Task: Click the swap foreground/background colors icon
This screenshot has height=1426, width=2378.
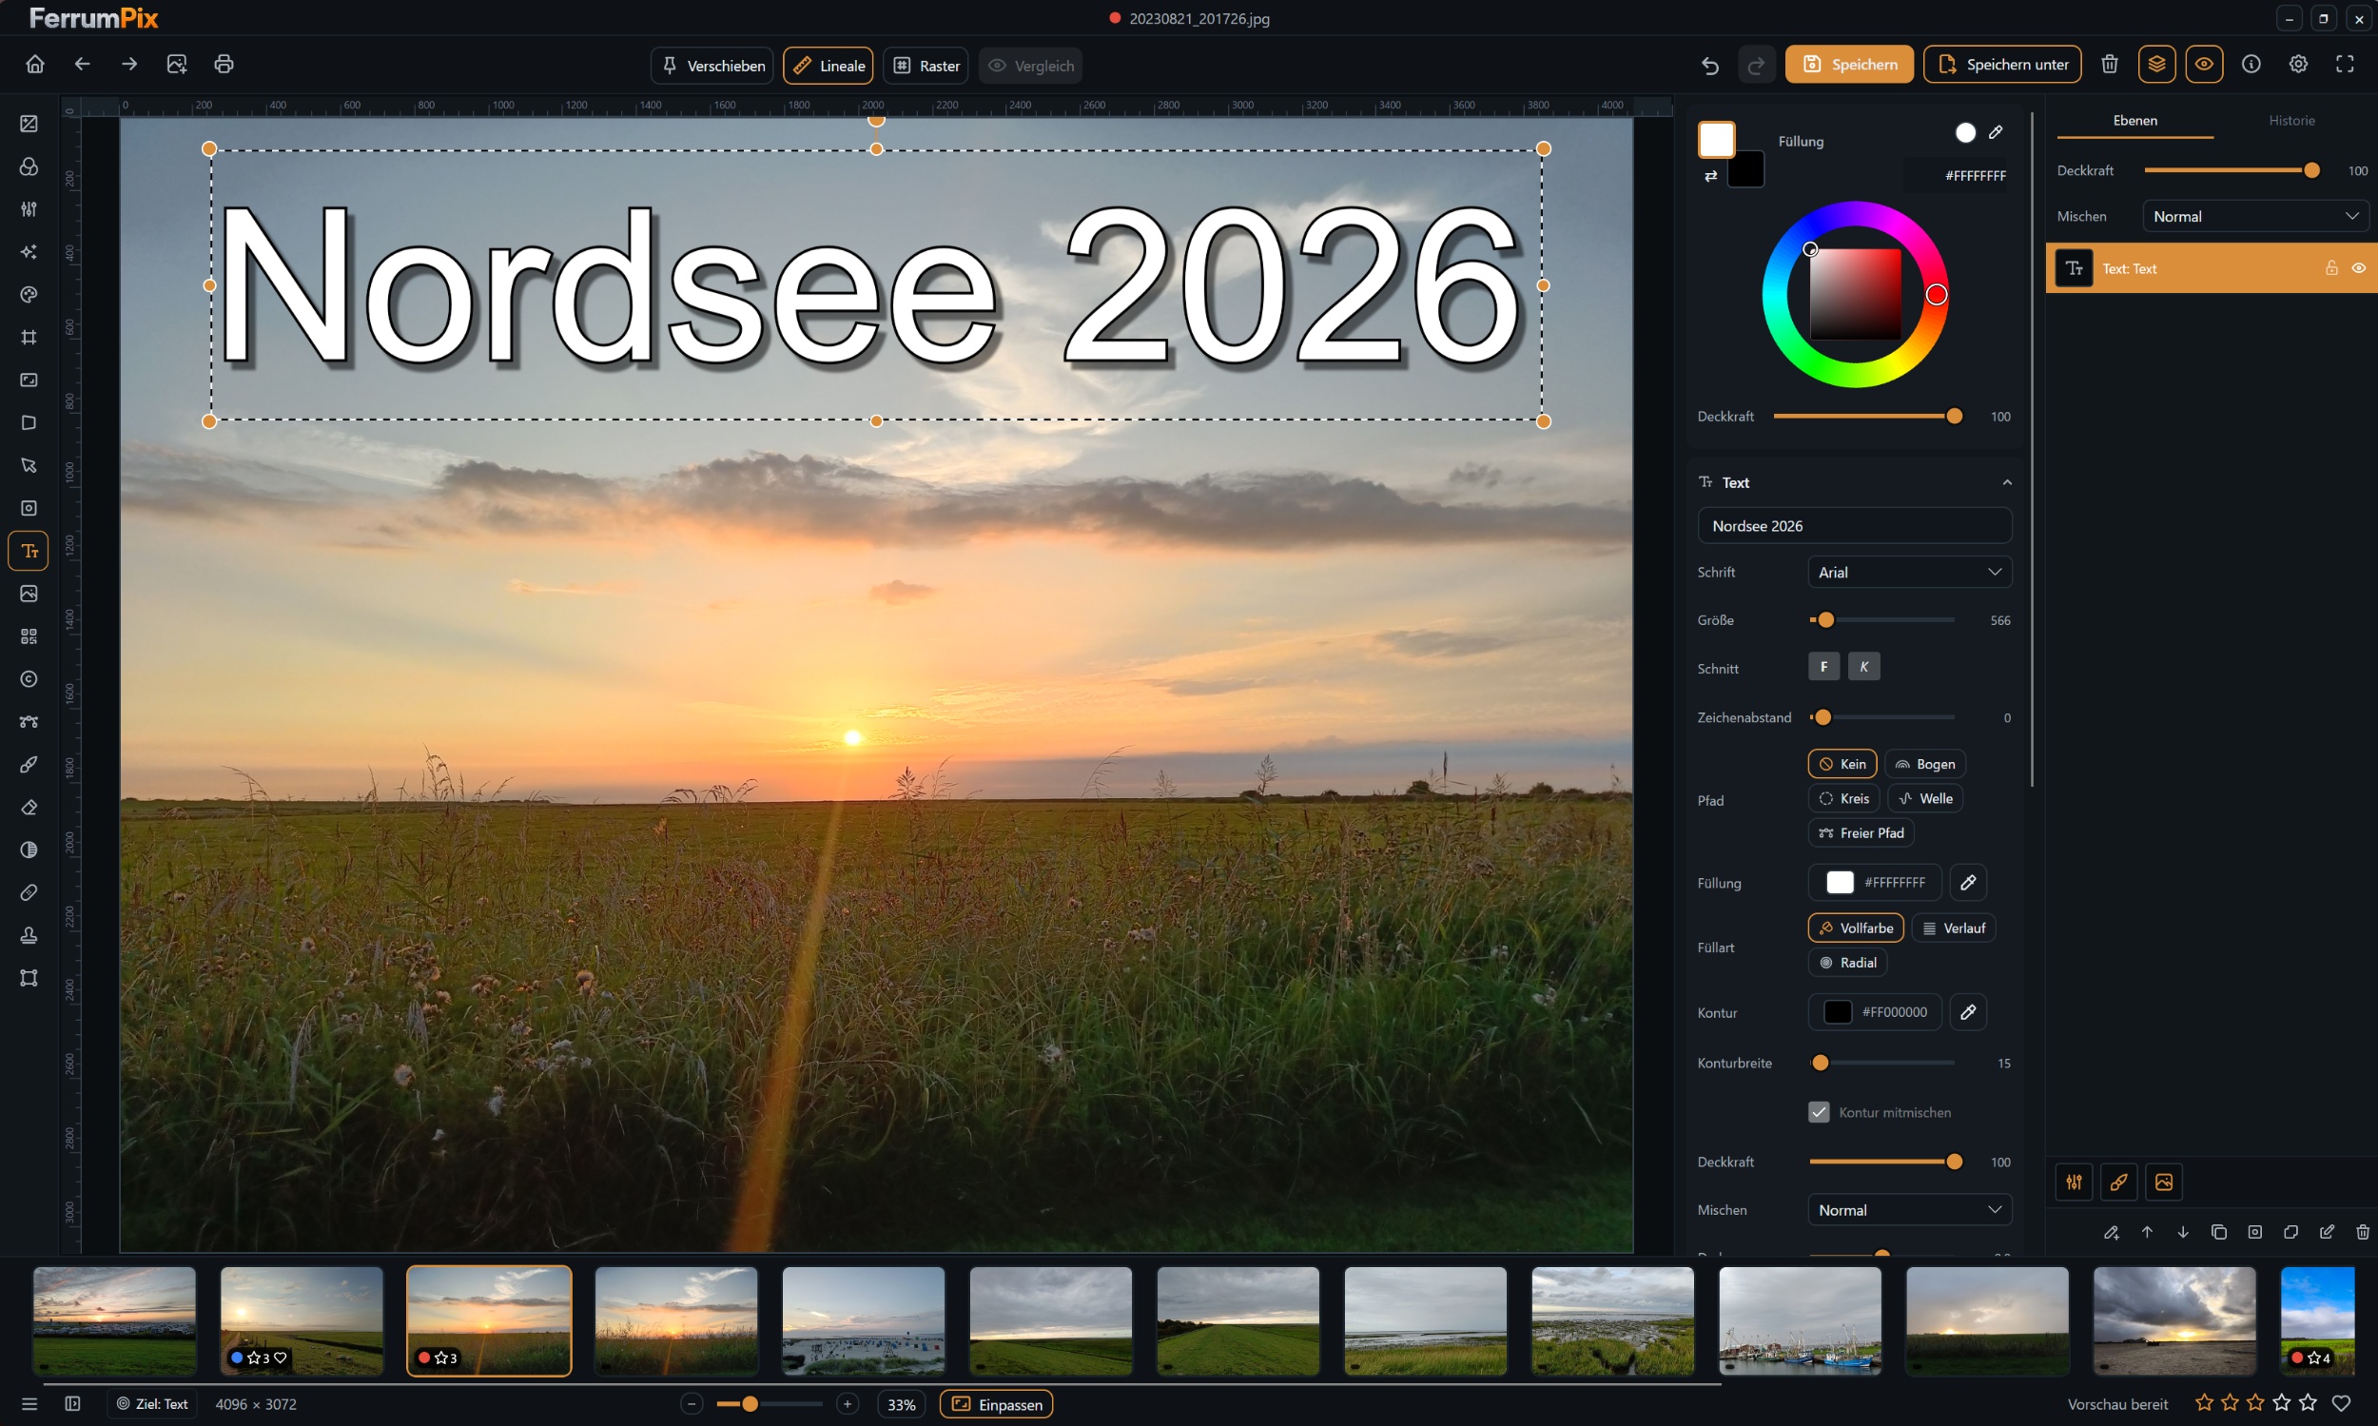Action: pos(1710,176)
